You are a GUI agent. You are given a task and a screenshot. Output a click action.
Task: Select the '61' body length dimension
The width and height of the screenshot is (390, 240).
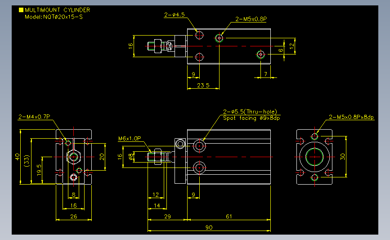pyautogui.click(x=229, y=217)
